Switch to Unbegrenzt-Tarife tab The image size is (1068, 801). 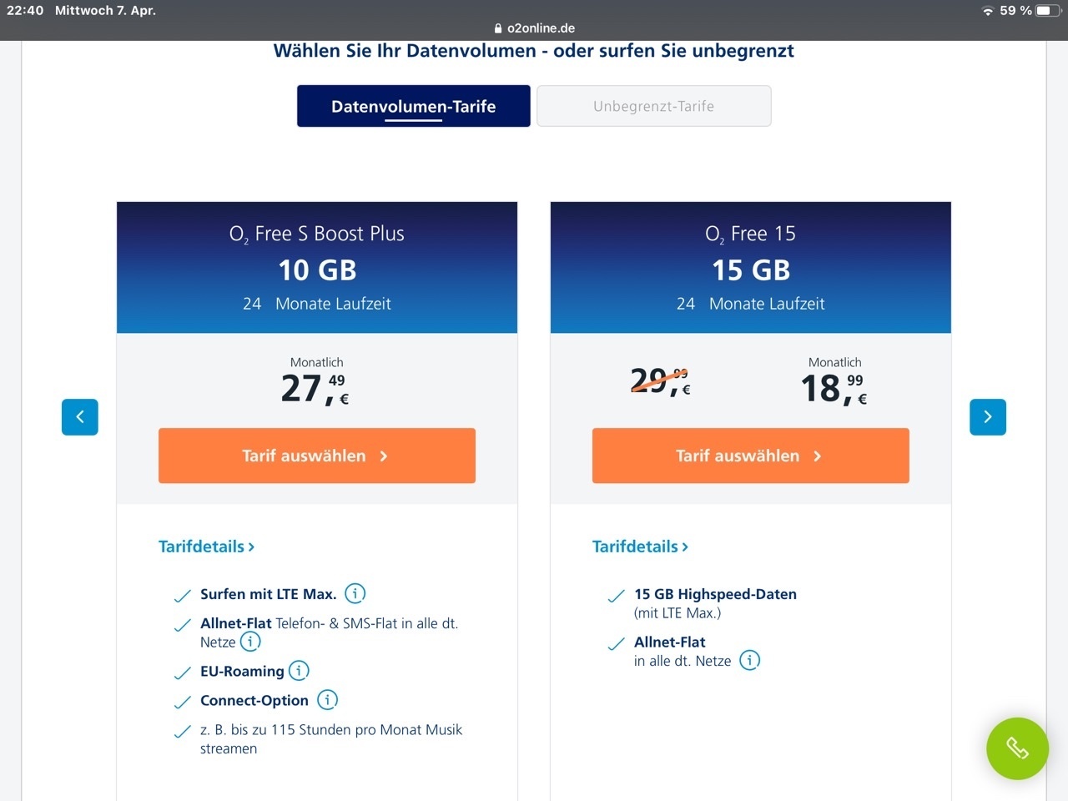pyautogui.click(x=654, y=106)
